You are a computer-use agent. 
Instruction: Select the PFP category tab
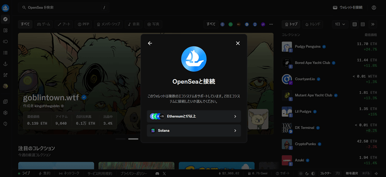point(83,25)
